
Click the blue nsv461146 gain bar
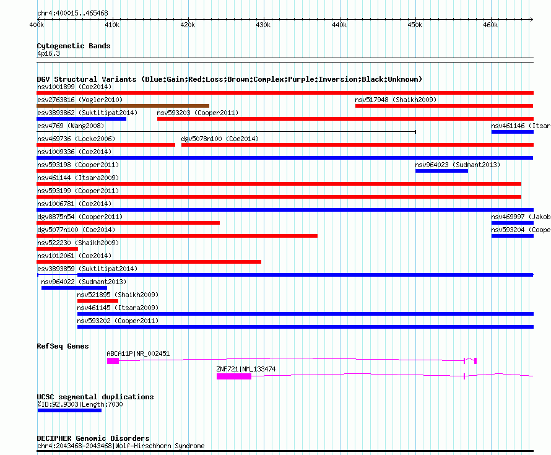pos(513,132)
